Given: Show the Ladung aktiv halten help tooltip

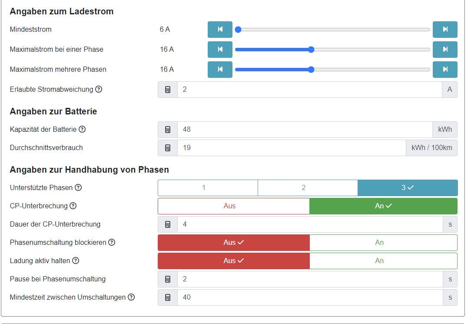Looking at the screenshot, I should click(x=76, y=261).
